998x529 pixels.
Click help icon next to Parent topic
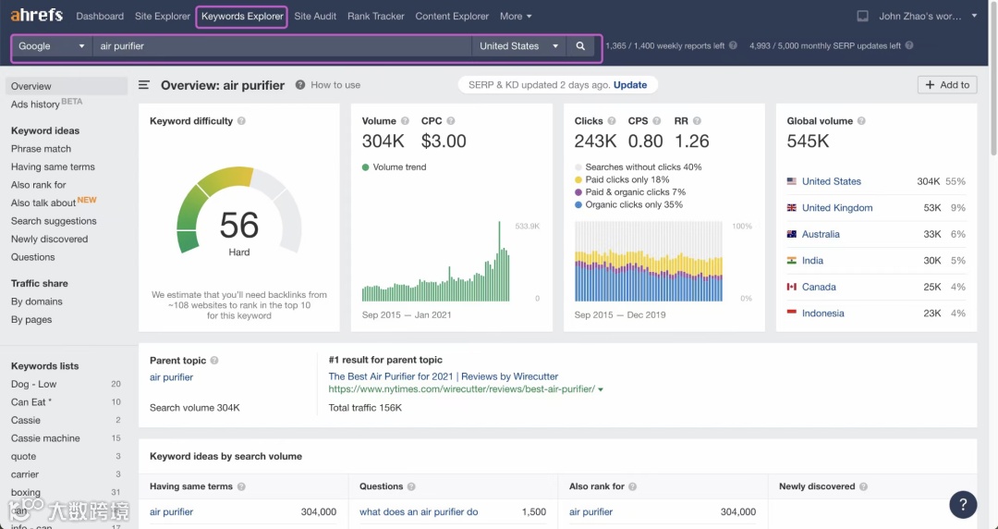[214, 361]
